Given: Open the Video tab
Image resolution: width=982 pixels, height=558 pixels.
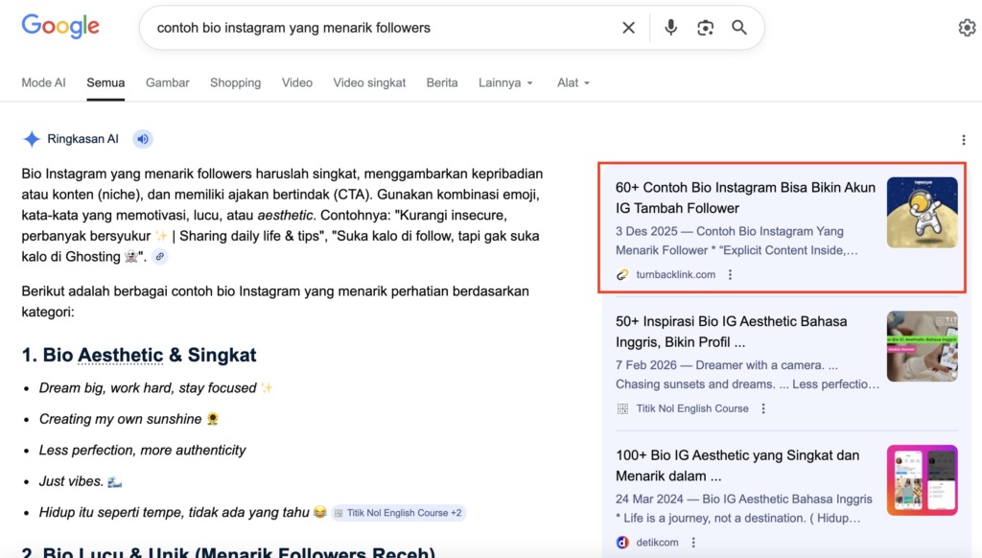Looking at the screenshot, I should tap(297, 82).
